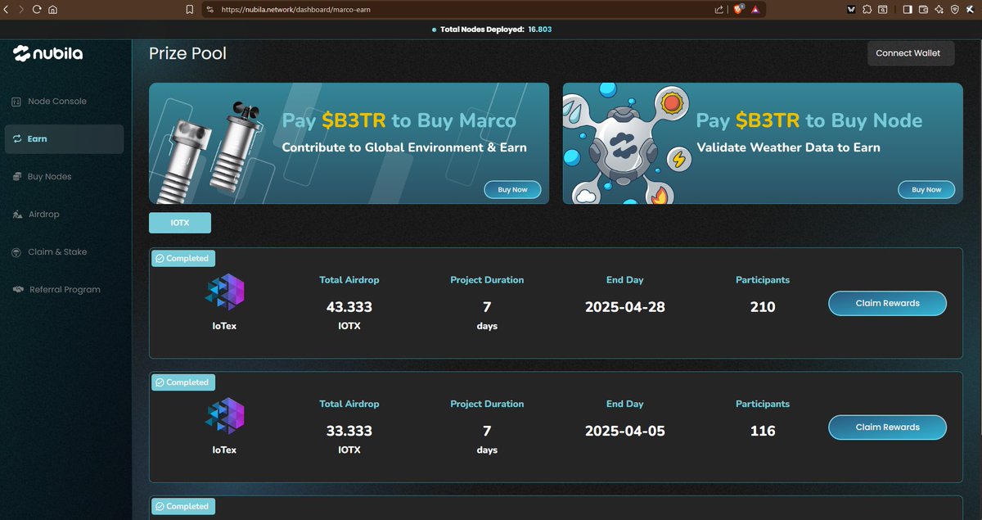
Task: Open the Brave VPN shield icon
Action: (x=954, y=10)
